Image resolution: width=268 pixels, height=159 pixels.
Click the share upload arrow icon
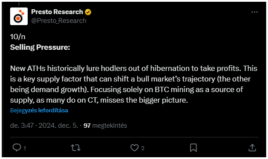click(252, 148)
